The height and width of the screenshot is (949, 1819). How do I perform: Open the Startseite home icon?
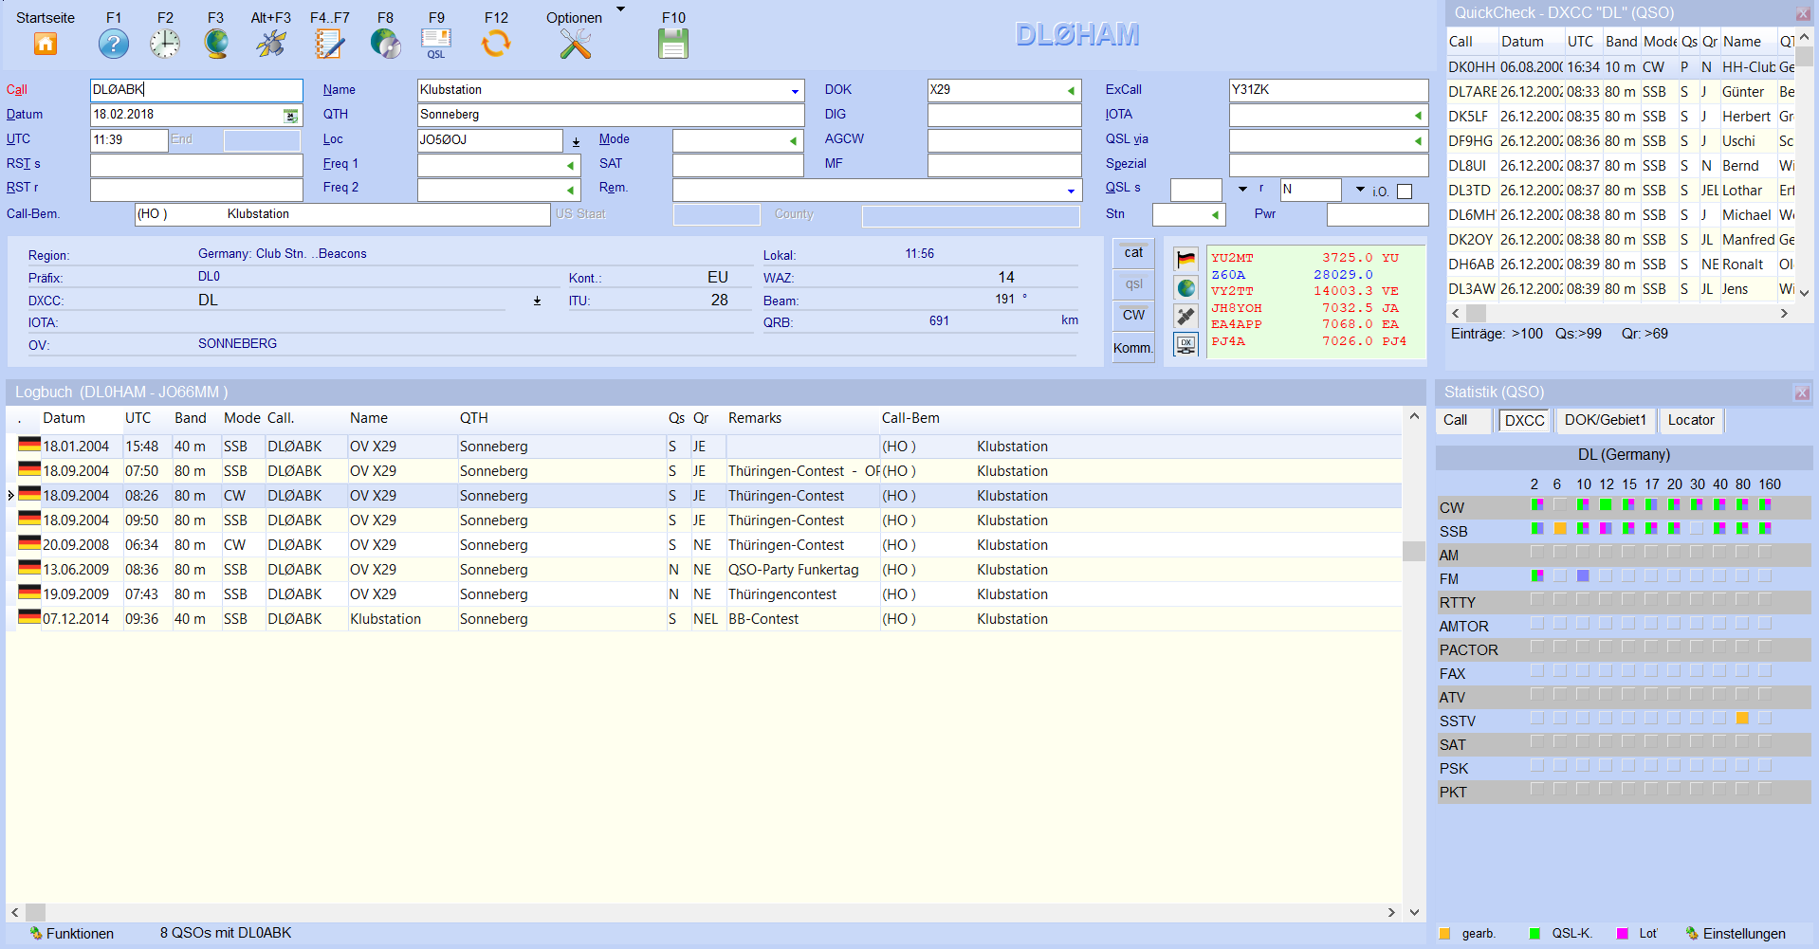pos(46,44)
